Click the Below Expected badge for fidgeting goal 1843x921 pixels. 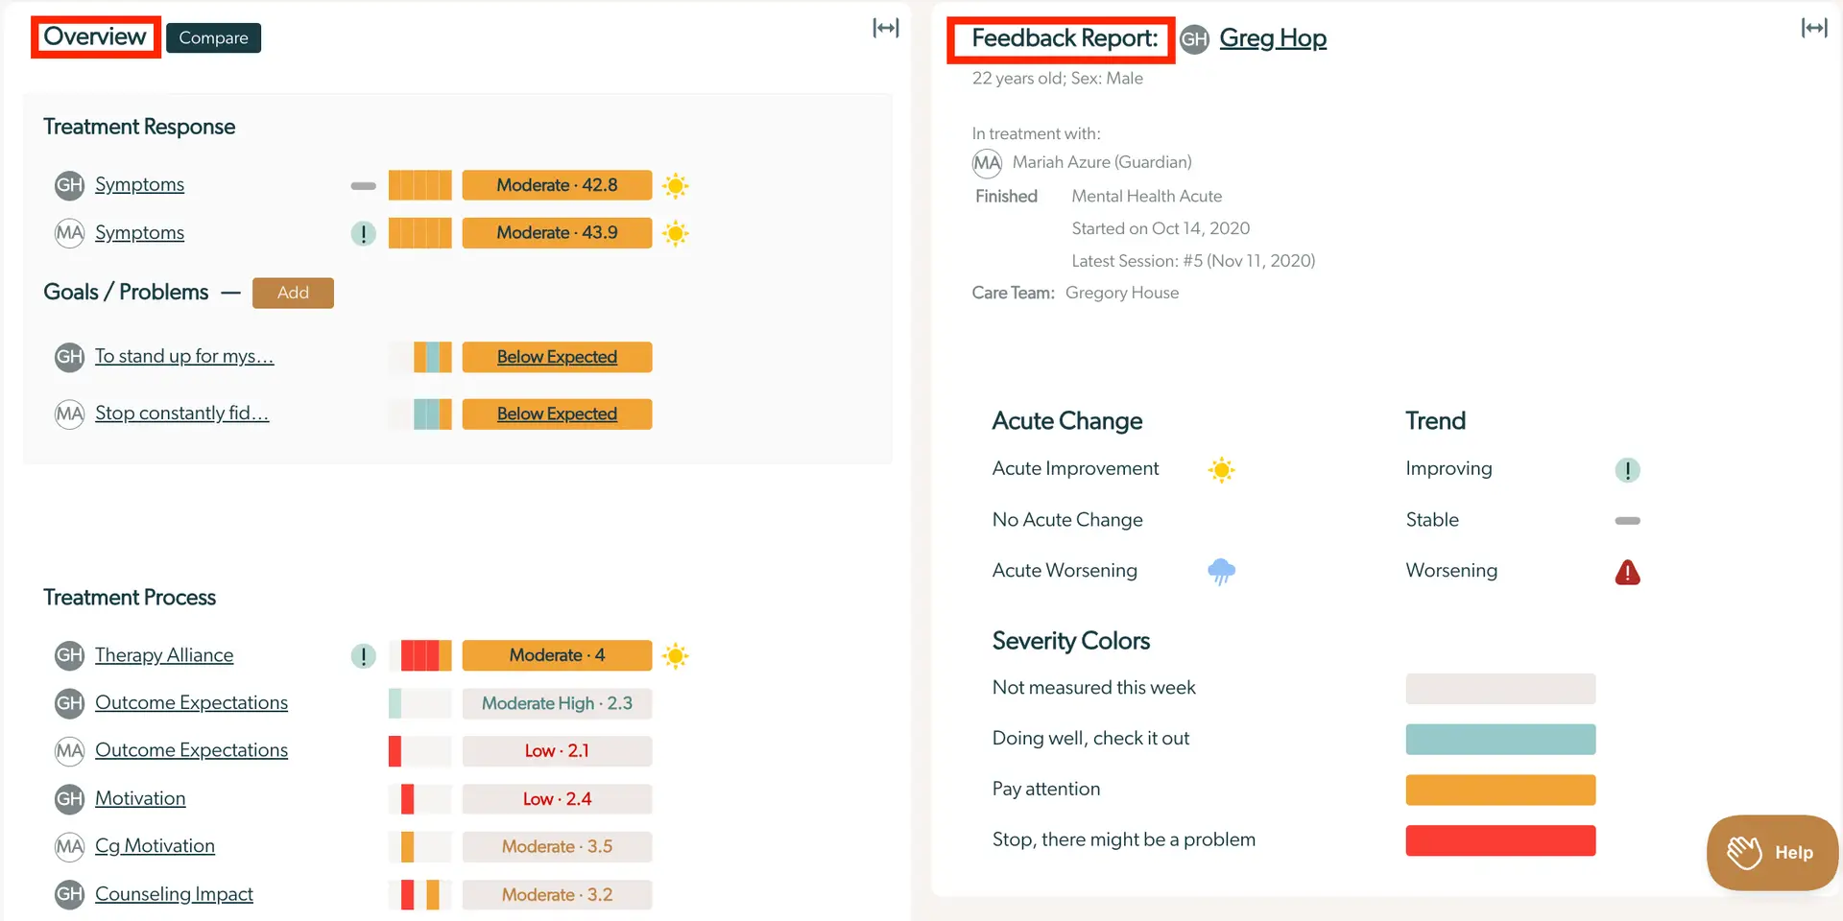(557, 413)
